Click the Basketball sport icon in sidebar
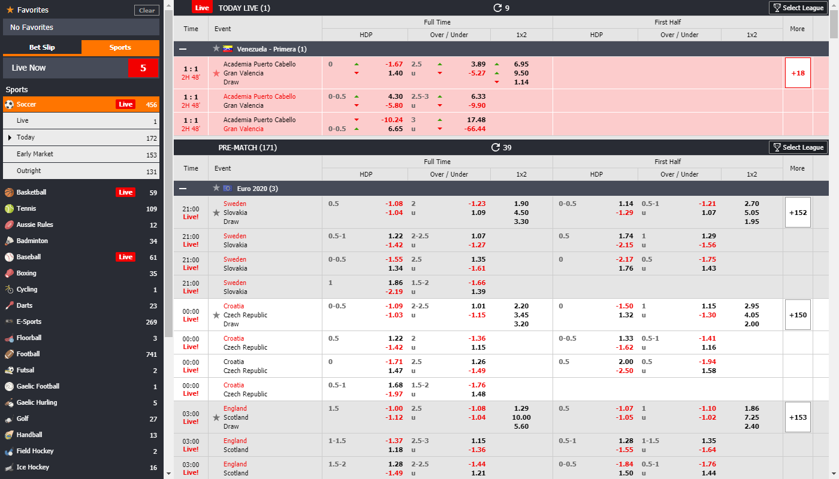The height and width of the screenshot is (479, 839). pos(9,192)
